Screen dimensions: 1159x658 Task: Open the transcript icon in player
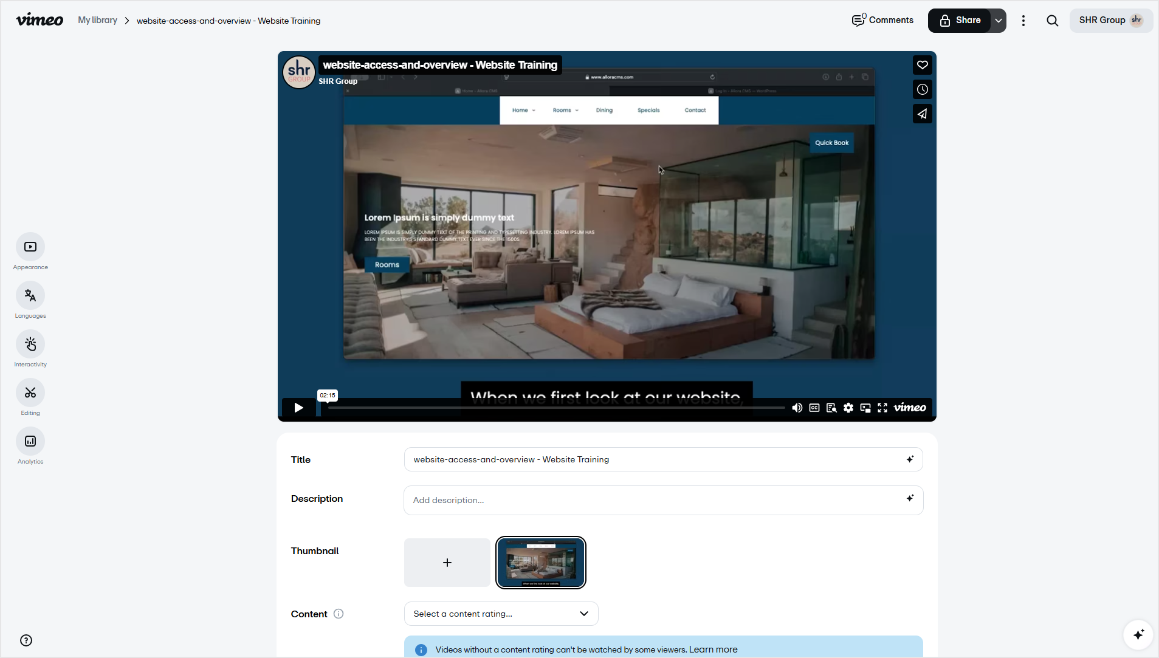(831, 408)
